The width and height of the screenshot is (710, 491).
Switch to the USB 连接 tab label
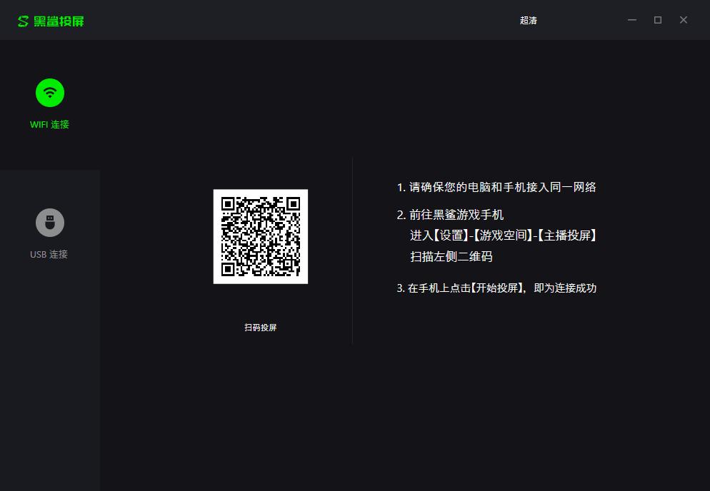(49, 254)
